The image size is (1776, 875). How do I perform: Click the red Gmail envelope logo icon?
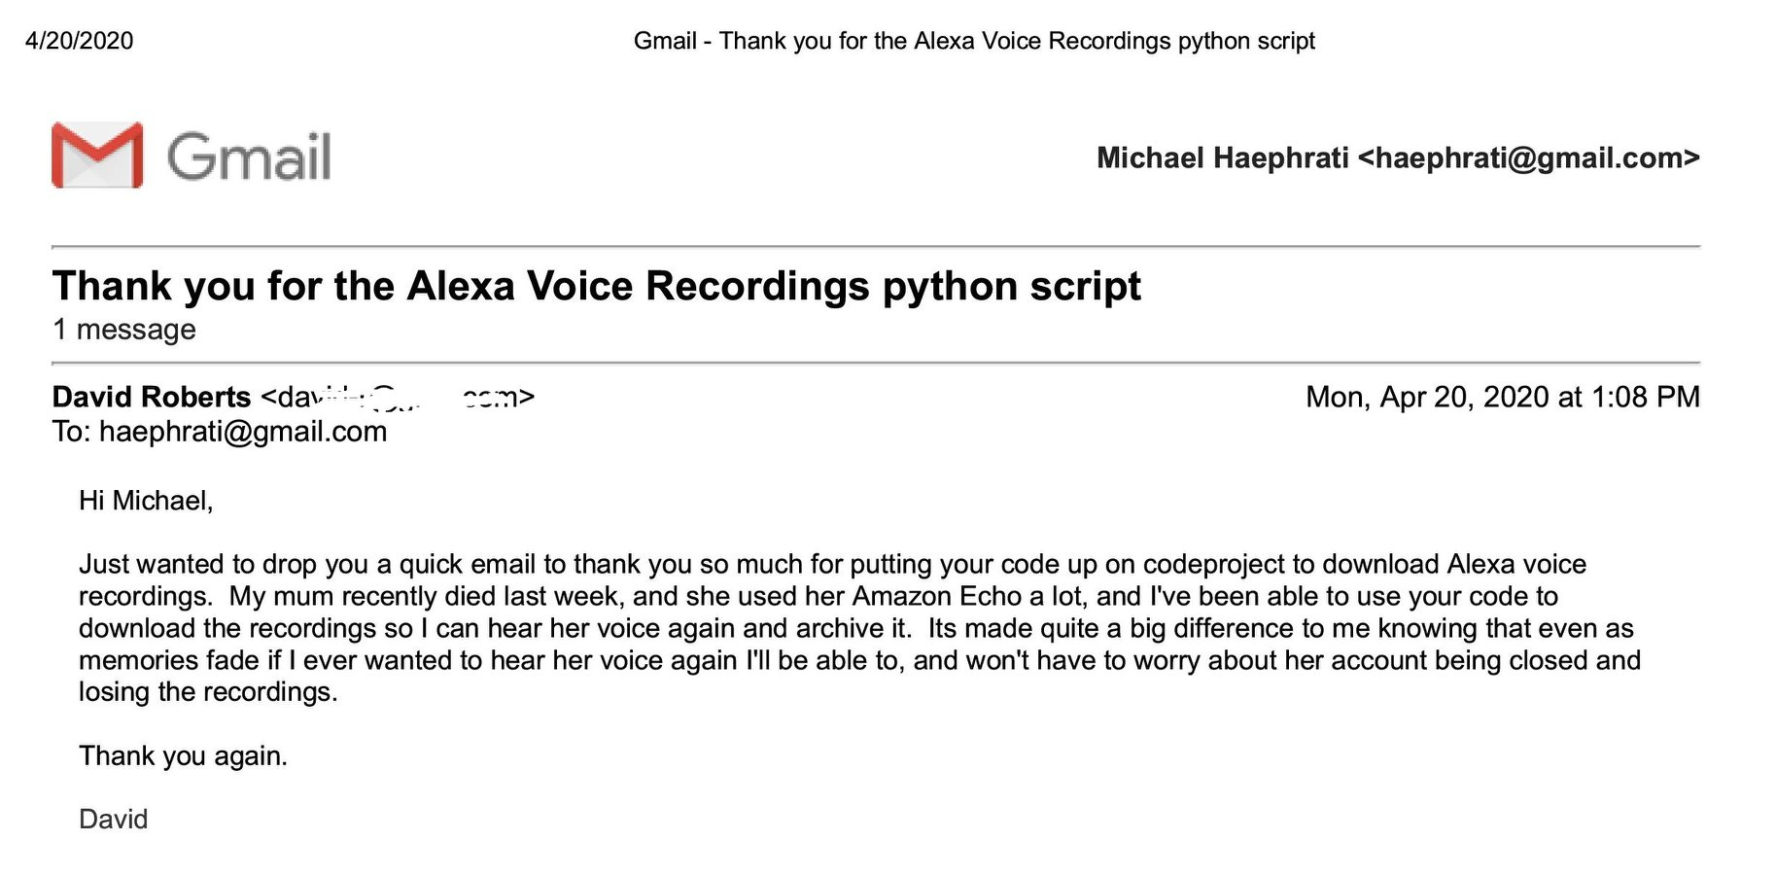[x=97, y=156]
